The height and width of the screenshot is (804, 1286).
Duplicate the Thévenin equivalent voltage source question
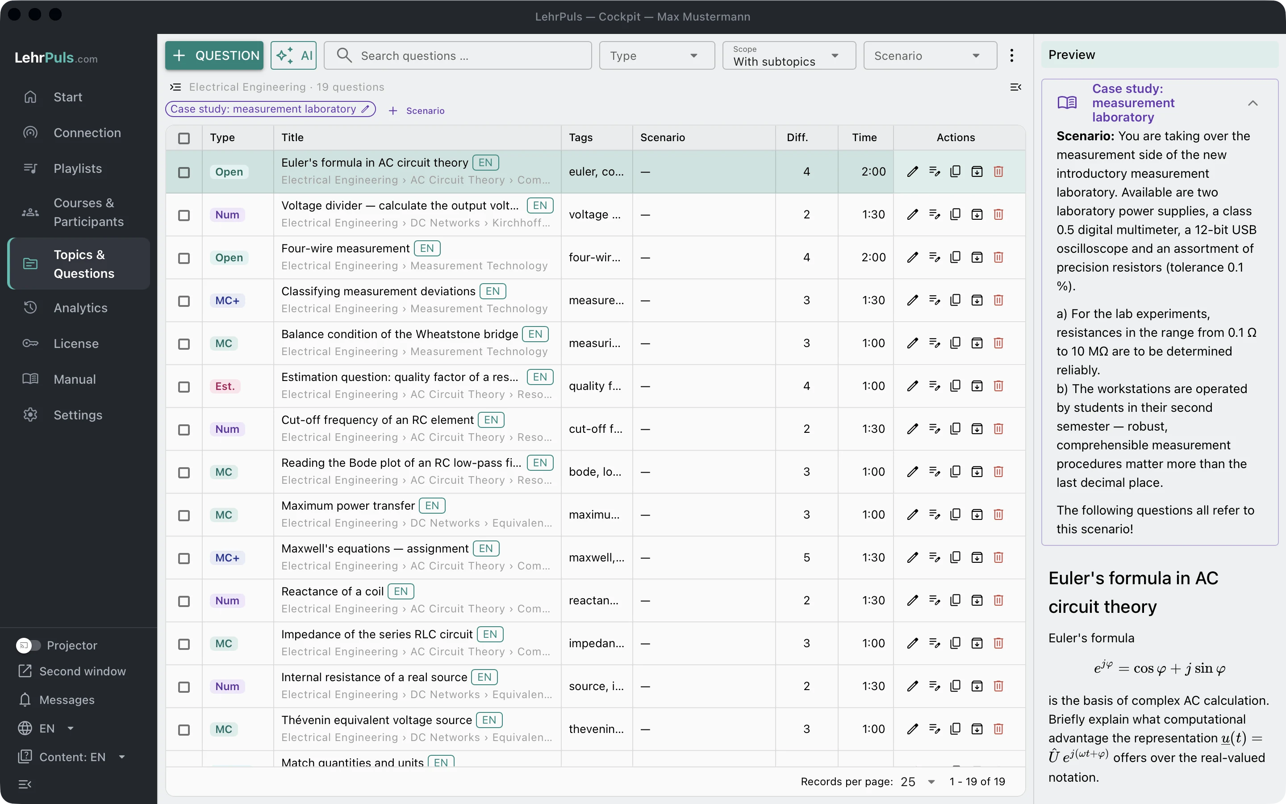pos(955,729)
